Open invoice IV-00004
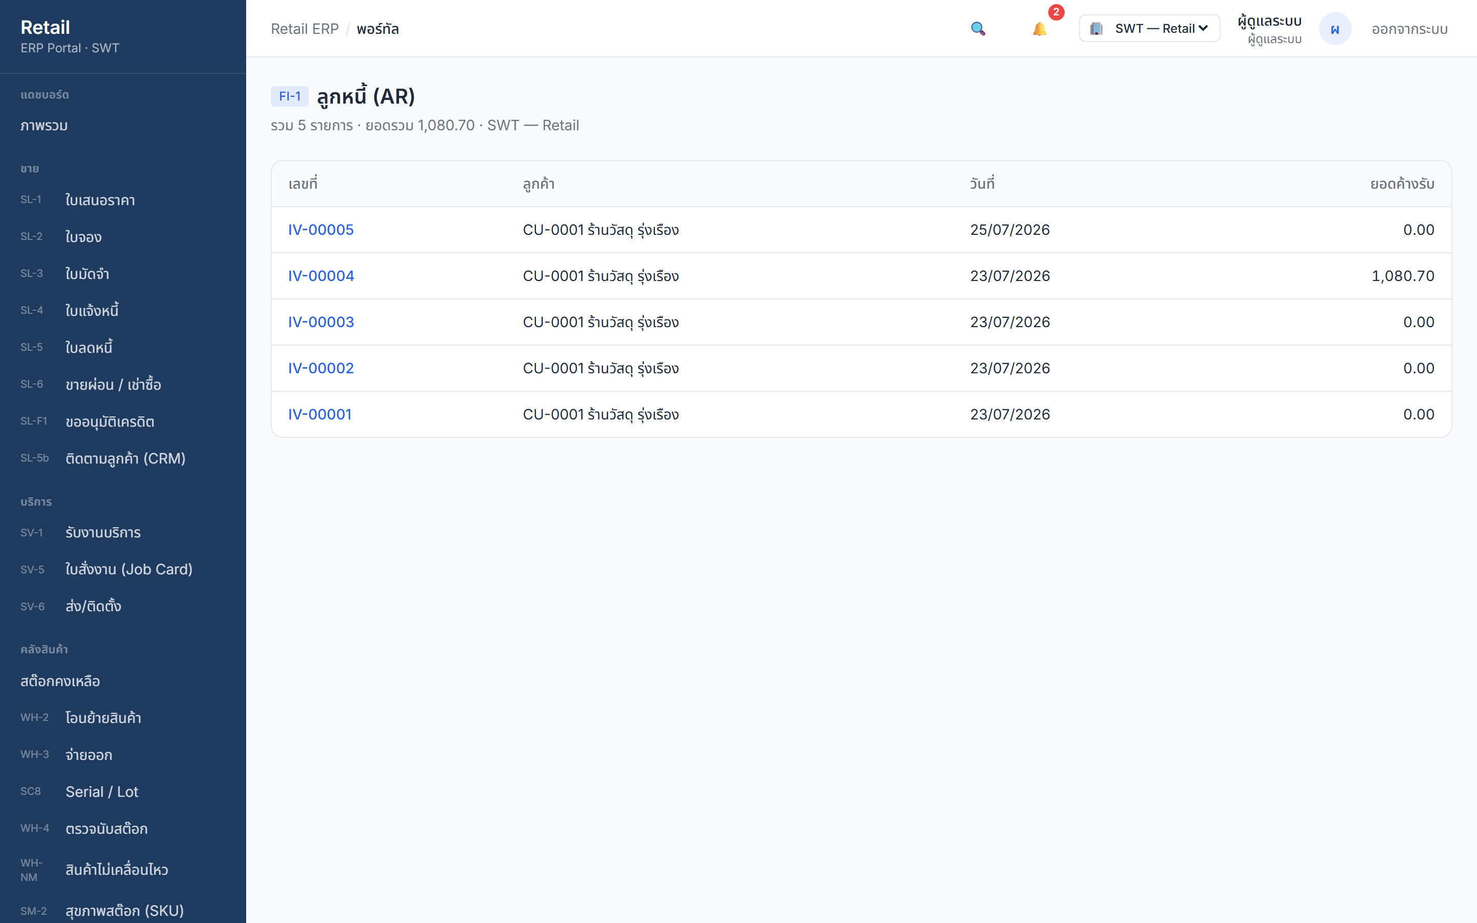 321,276
